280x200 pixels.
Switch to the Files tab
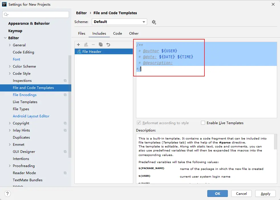pos(82,34)
